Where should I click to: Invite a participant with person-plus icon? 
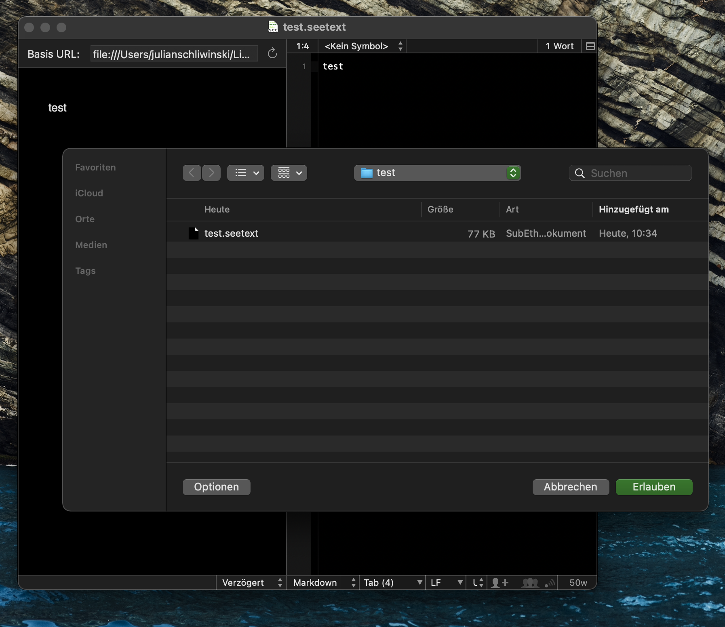[x=499, y=583]
